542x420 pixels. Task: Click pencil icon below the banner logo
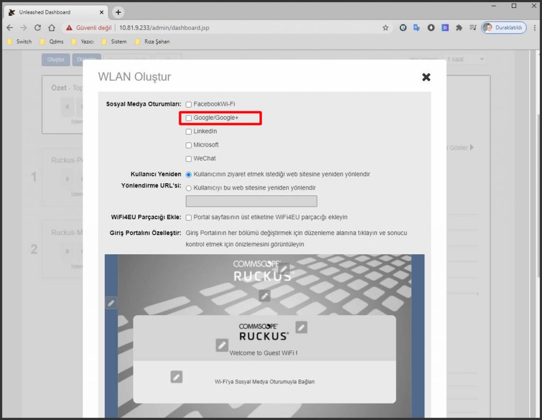click(x=265, y=296)
